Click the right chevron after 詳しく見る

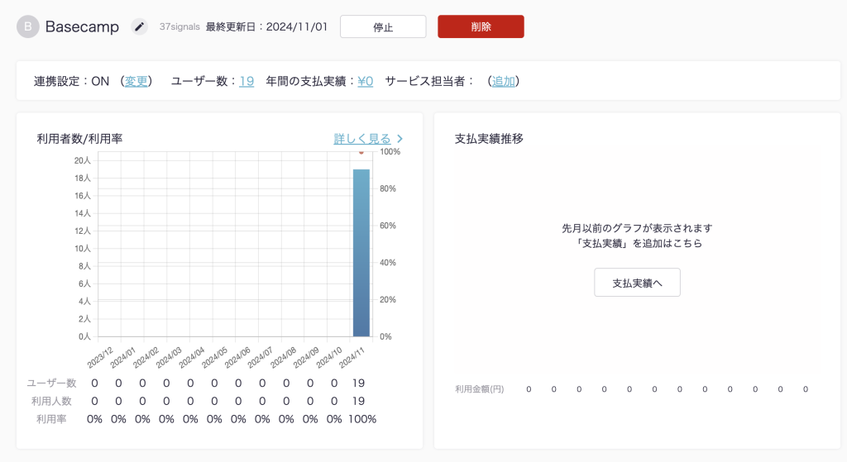[400, 139]
